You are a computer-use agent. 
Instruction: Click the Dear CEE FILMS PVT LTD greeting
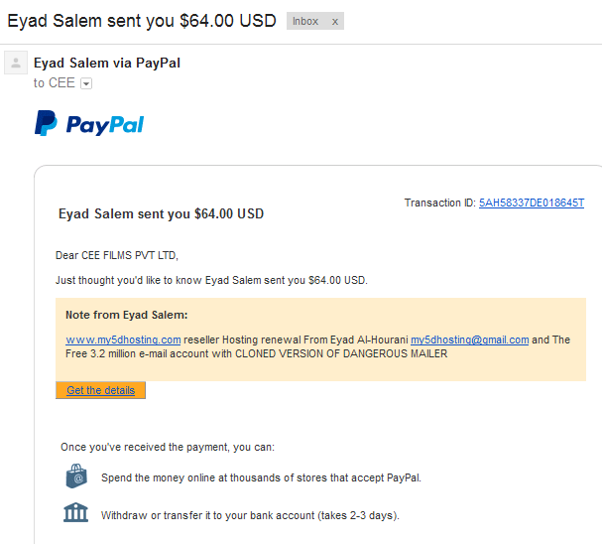point(117,255)
